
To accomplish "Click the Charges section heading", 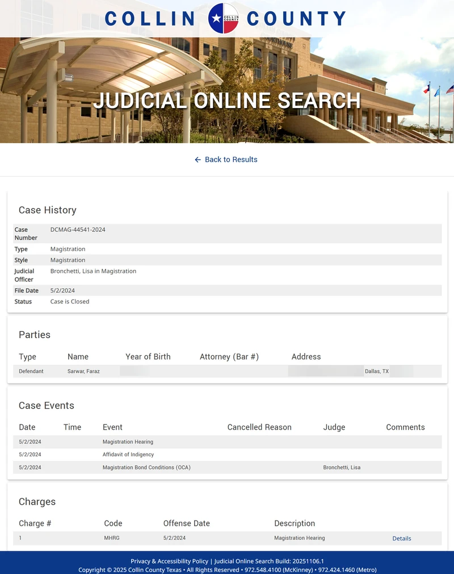I will coord(37,502).
